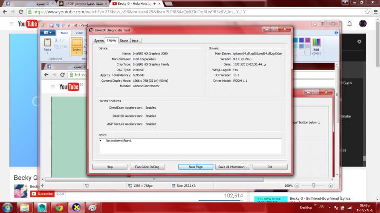Click Run 64-bit DxDiag button
The height and width of the screenshot is (213, 380).
pos(147,167)
